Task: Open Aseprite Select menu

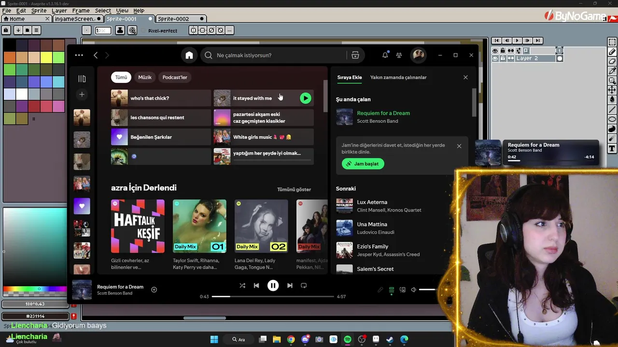Action: tap(103, 11)
